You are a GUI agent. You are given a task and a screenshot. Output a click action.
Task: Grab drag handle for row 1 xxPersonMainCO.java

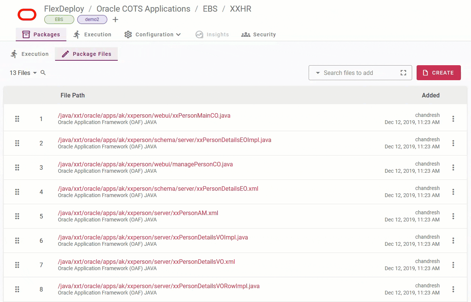17,119
